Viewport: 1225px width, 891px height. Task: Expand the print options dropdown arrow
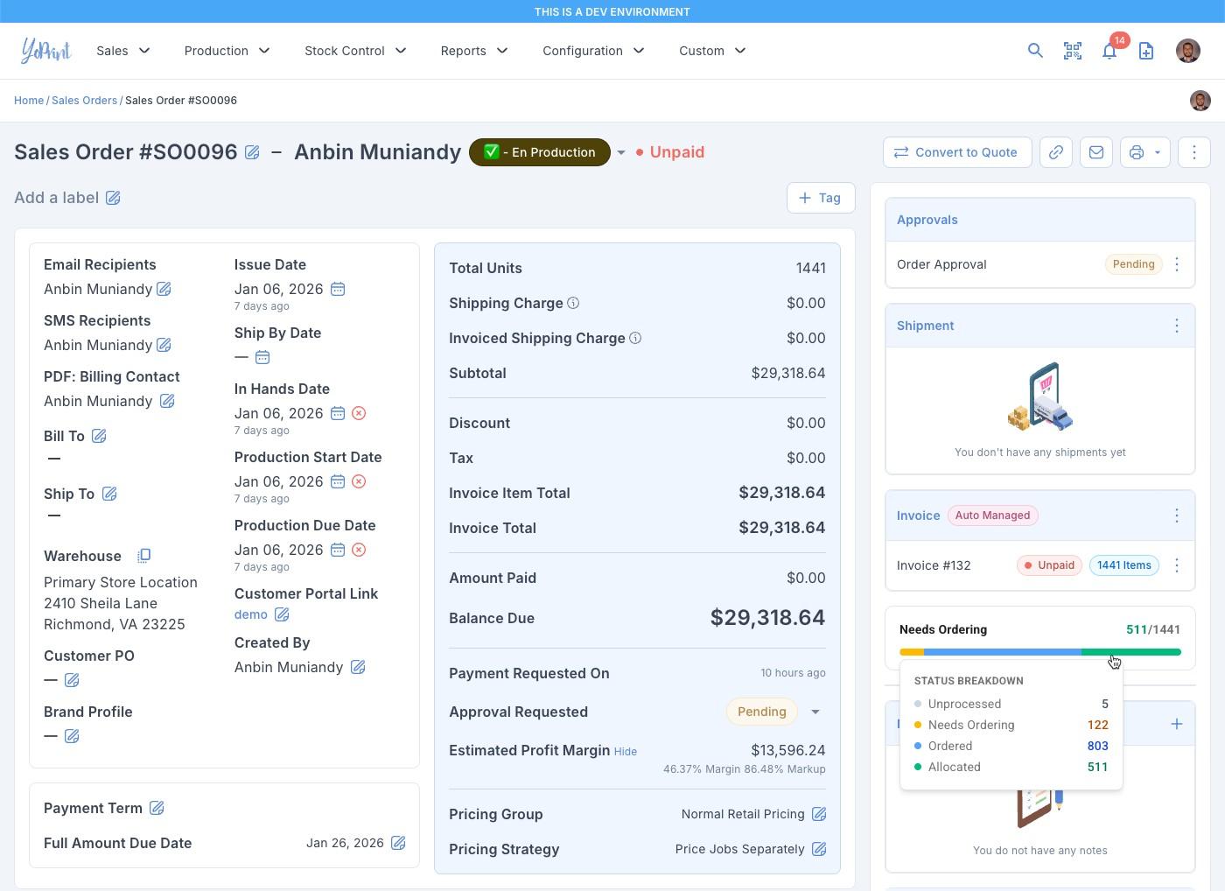[x=1158, y=152]
